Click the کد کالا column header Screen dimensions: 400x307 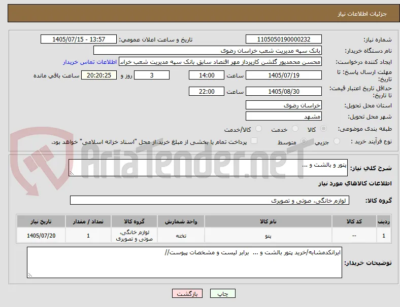(x=354, y=221)
